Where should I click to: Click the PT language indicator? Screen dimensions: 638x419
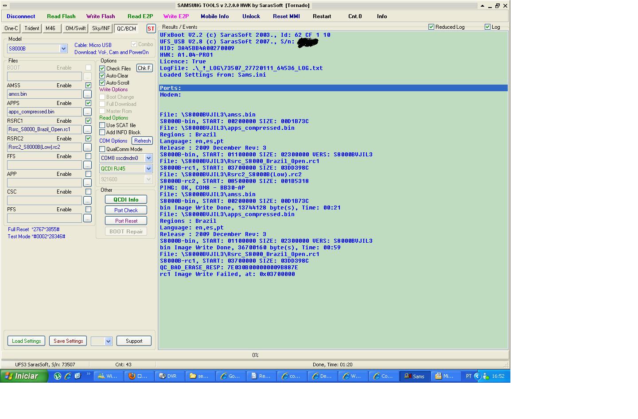point(468,376)
